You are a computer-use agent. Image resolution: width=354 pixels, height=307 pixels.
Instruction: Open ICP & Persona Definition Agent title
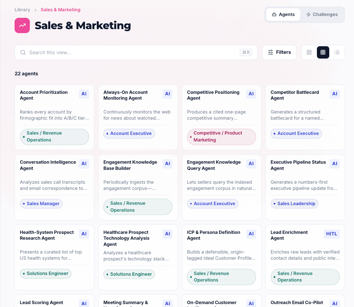pos(214,235)
